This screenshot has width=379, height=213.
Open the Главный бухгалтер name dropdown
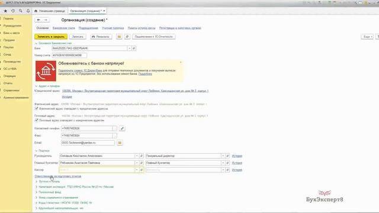[x=137, y=163]
